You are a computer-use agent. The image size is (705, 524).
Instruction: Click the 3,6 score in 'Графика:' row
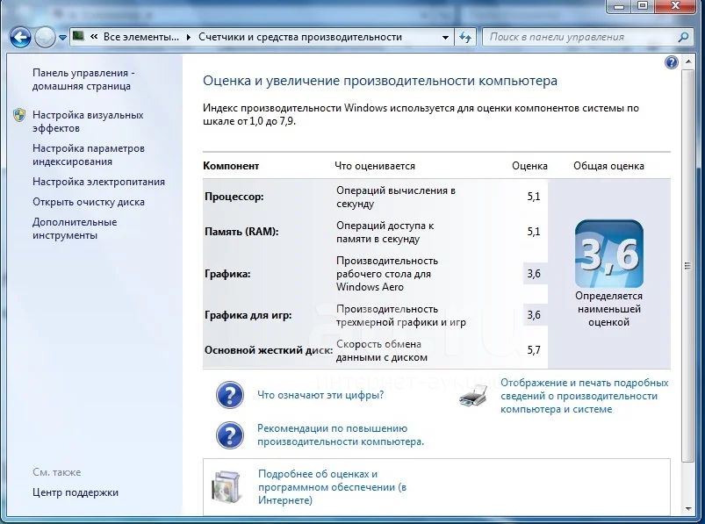[534, 274]
